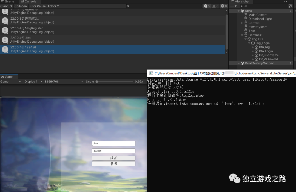
Task: Expand the Btn_Rig object
Action: tap(253, 47)
